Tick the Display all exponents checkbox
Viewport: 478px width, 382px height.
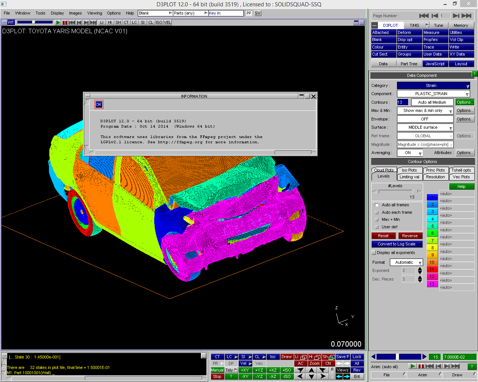(374, 253)
